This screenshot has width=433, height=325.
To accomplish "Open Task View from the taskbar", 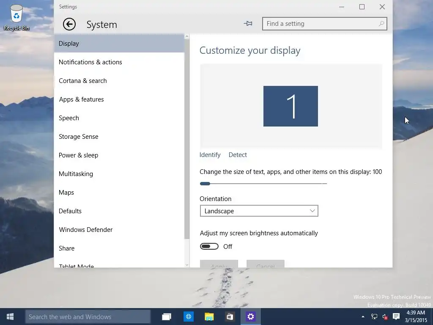I will coord(167,317).
